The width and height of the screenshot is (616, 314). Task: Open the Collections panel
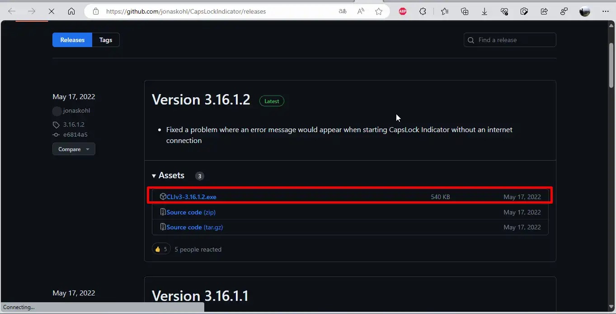click(465, 11)
